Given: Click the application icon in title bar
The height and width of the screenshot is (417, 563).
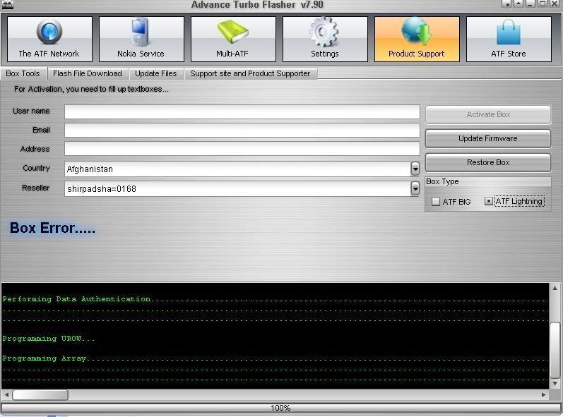Looking at the screenshot, I should coord(7,5).
